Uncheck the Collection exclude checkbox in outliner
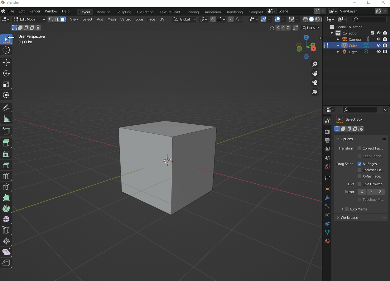Screen dimensions: 390x281 [x=372, y=33]
